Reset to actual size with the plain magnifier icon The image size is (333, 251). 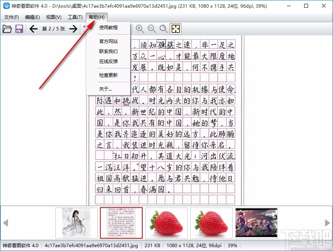[x=163, y=28]
